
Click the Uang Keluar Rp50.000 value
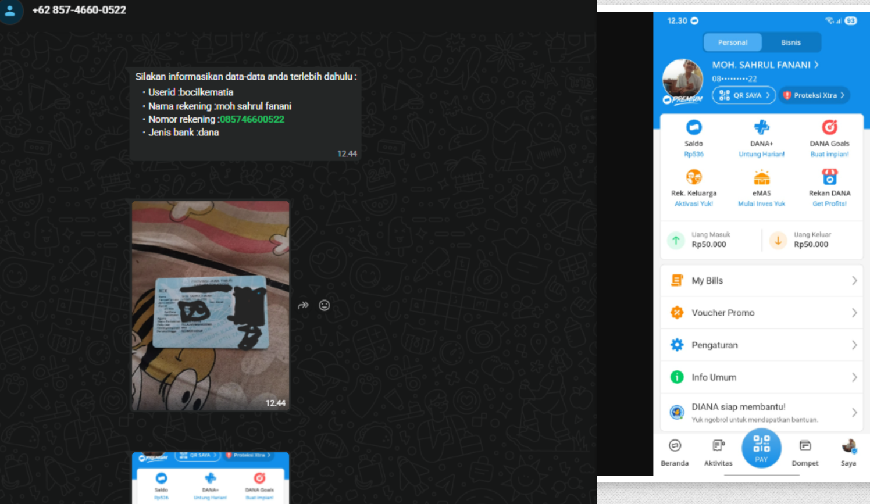click(x=811, y=244)
